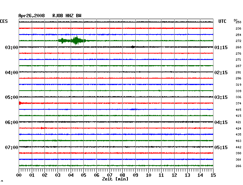243x185 pixels.
Task: Click the 02:15 UTC time label
Action: [221, 73]
